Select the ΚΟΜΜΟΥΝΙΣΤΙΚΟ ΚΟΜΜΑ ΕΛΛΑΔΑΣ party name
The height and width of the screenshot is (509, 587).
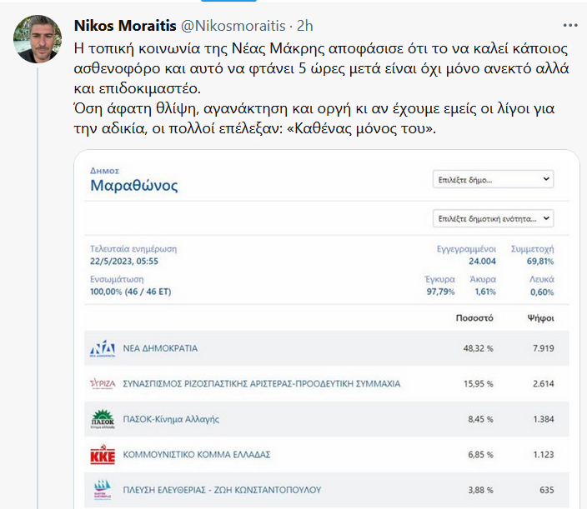click(197, 455)
